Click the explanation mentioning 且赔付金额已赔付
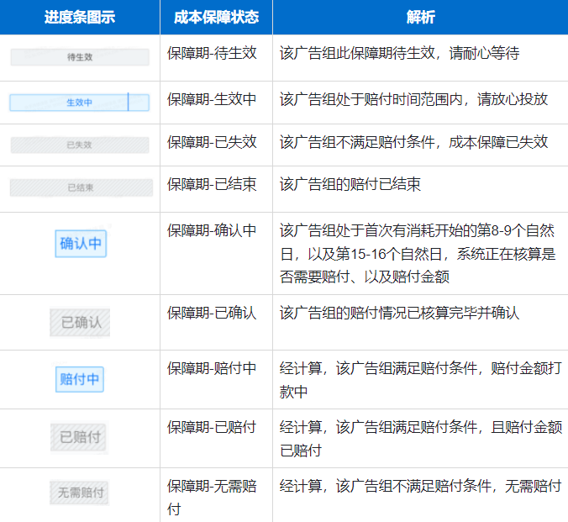The width and height of the screenshot is (568, 522). tap(421, 439)
